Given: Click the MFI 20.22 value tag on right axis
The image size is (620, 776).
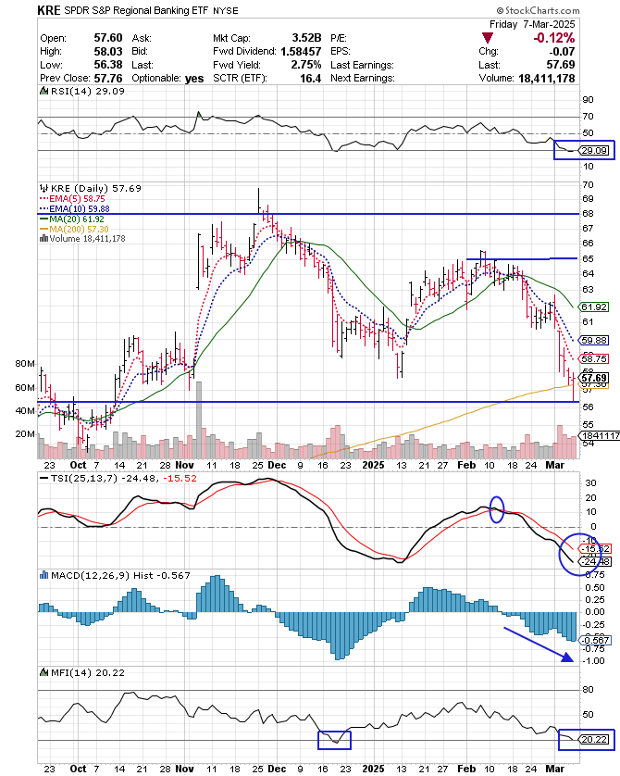Looking at the screenshot, I should point(594,739).
